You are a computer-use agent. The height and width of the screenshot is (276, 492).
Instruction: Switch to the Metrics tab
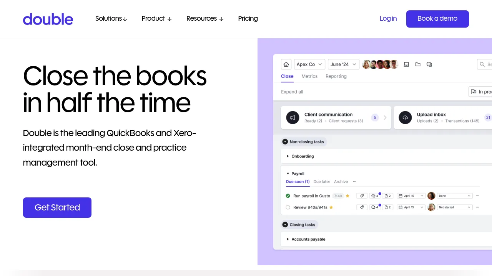[x=309, y=76]
